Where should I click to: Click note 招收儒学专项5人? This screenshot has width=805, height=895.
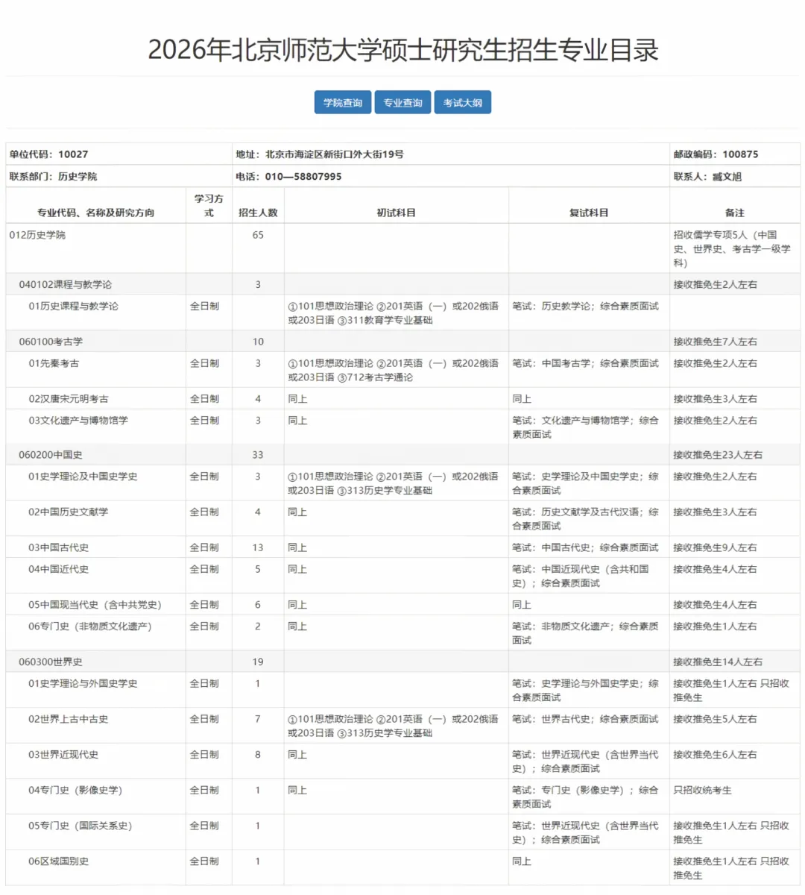732,248
